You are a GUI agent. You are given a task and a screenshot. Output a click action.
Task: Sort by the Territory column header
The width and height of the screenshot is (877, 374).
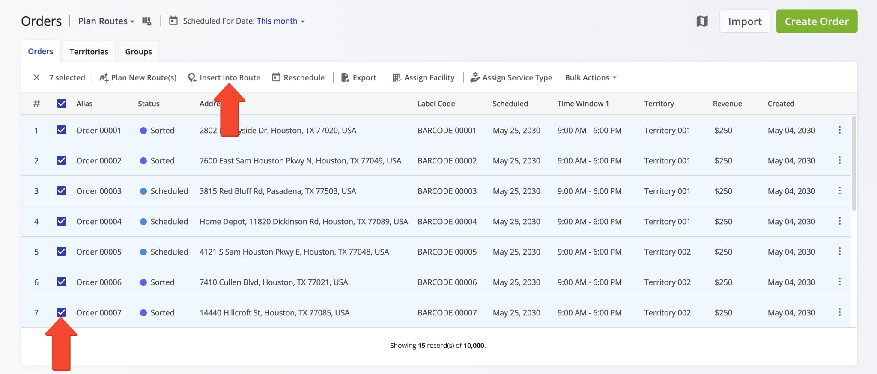point(659,104)
